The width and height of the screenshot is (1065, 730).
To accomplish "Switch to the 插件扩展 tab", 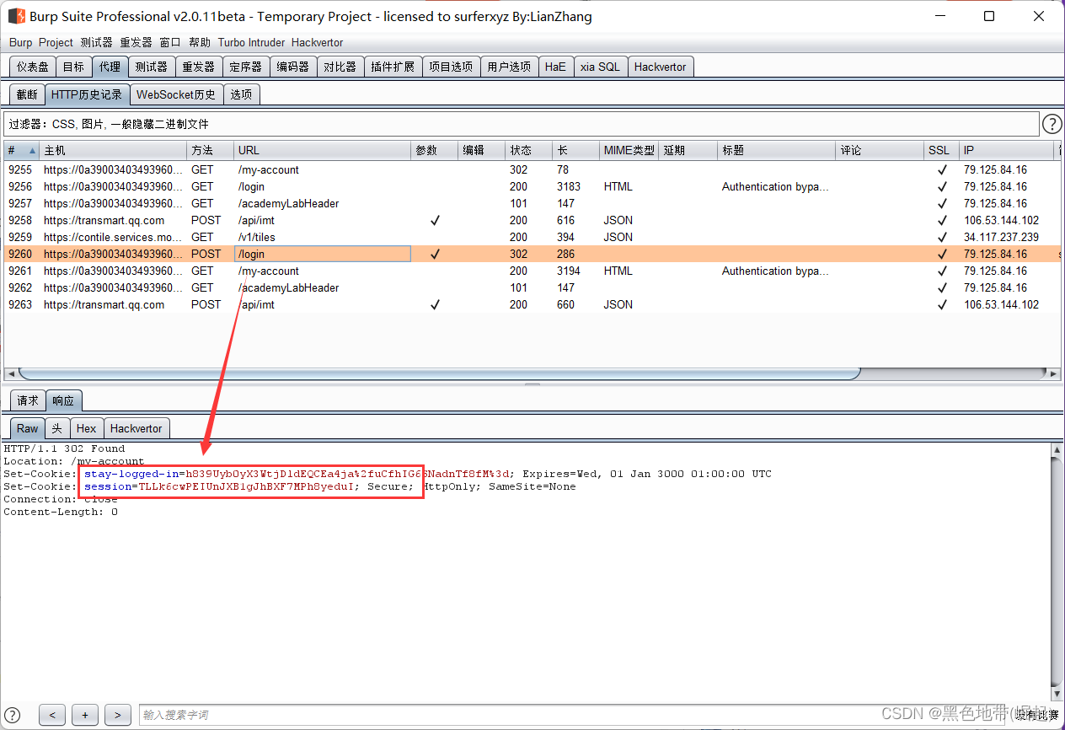I will pos(393,67).
